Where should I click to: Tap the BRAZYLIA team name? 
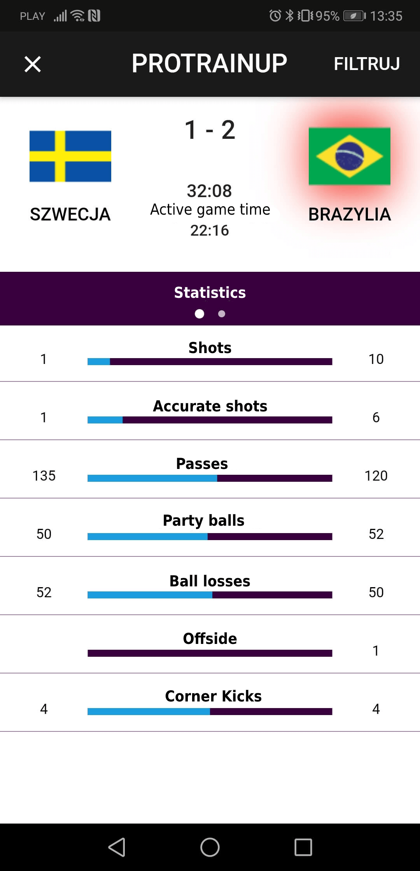[349, 215]
